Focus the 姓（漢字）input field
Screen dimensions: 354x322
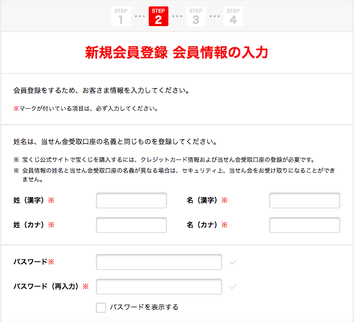pyautogui.click(x=131, y=200)
